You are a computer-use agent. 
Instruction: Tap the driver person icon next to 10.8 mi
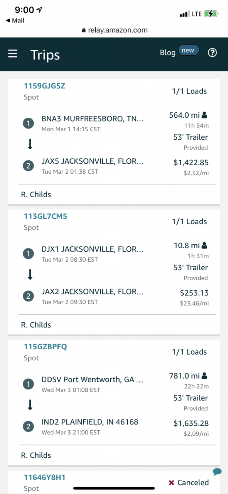[x=204, y=245]
